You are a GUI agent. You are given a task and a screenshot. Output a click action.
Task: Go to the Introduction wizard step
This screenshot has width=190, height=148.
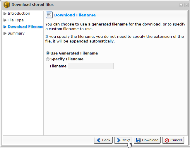[19, 13]
